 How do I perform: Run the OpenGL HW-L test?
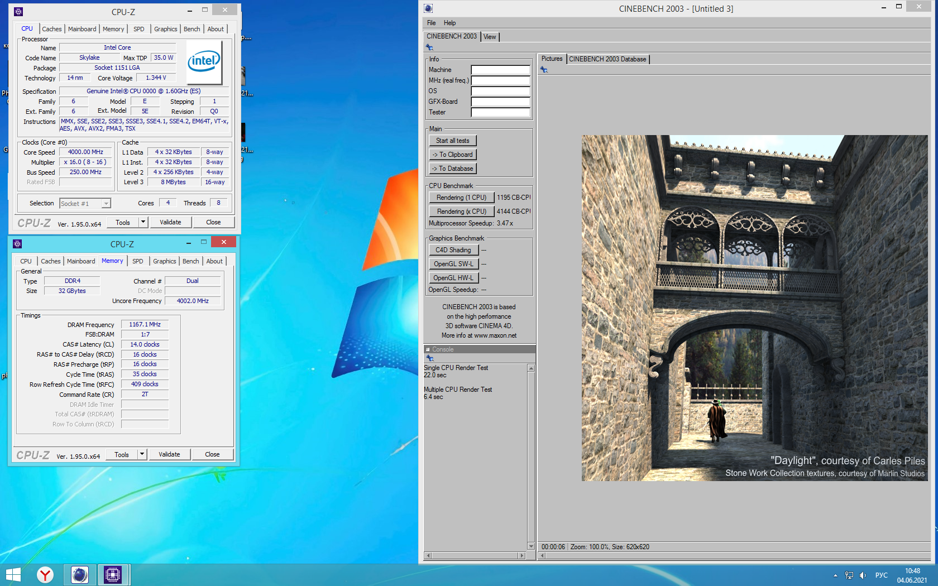click(x=453, y=278)
